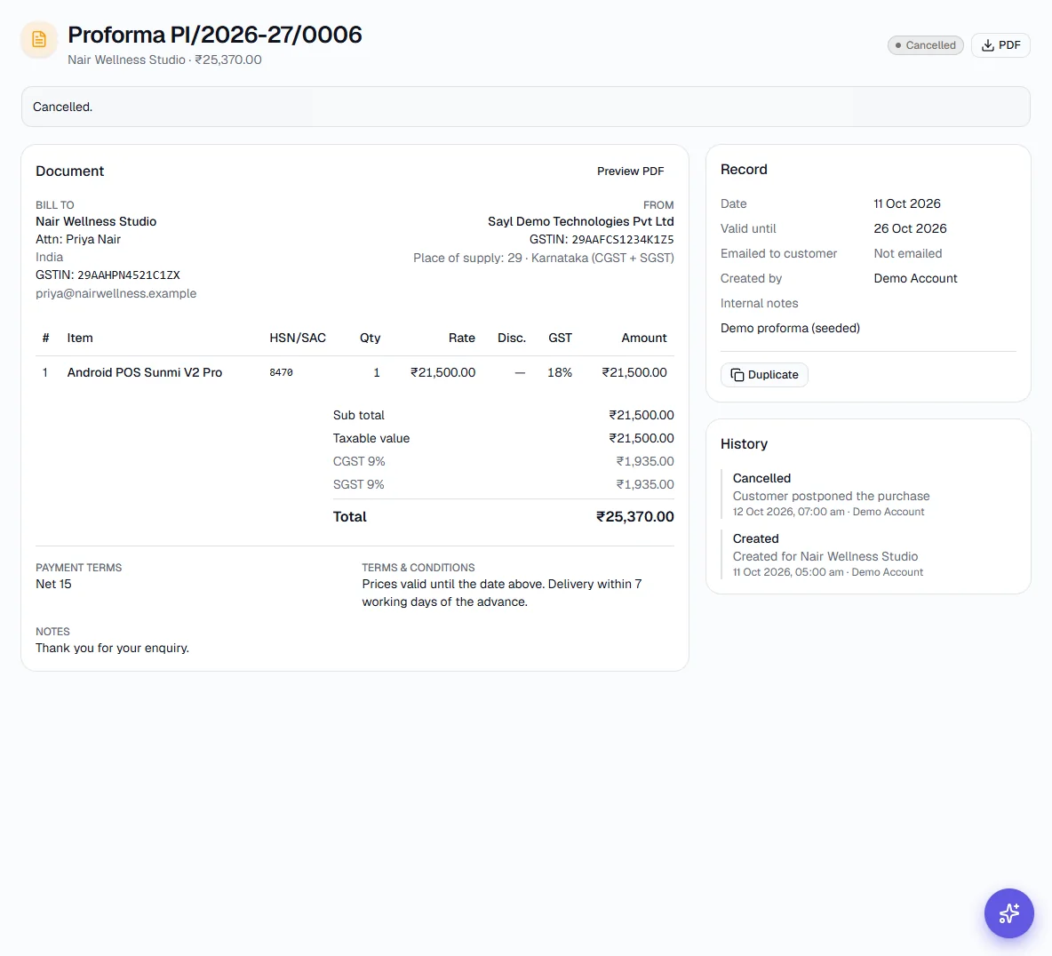The image size is (1052, 956).
Task: Click Attn: Priya Nair
Action: pyautogui.click(x=78, y=239)
